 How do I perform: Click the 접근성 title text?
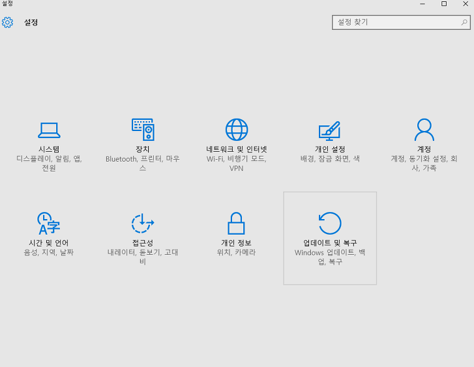pyautogui.click(x=143, y=242)
